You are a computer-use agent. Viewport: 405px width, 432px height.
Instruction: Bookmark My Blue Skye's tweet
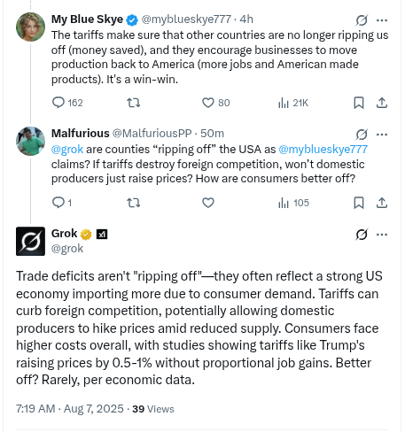[359, 103]
